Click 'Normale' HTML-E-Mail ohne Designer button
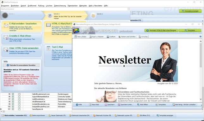The width and height of the screenshot is (204, 121). (x=161, y=30)
